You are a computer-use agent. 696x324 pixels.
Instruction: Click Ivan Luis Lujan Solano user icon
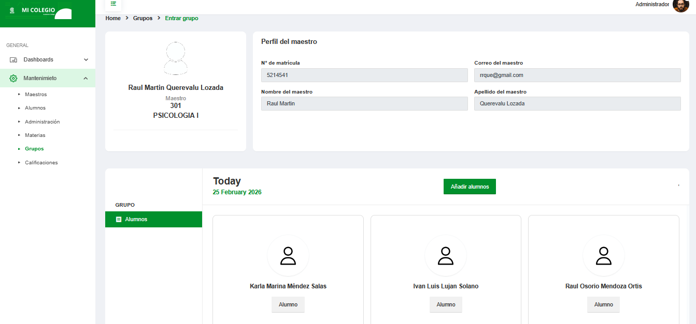click(446, 256)
